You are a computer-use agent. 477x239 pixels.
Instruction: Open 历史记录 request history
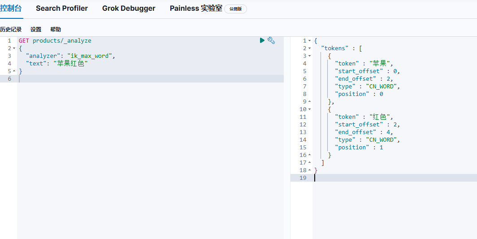pos(11,30)
